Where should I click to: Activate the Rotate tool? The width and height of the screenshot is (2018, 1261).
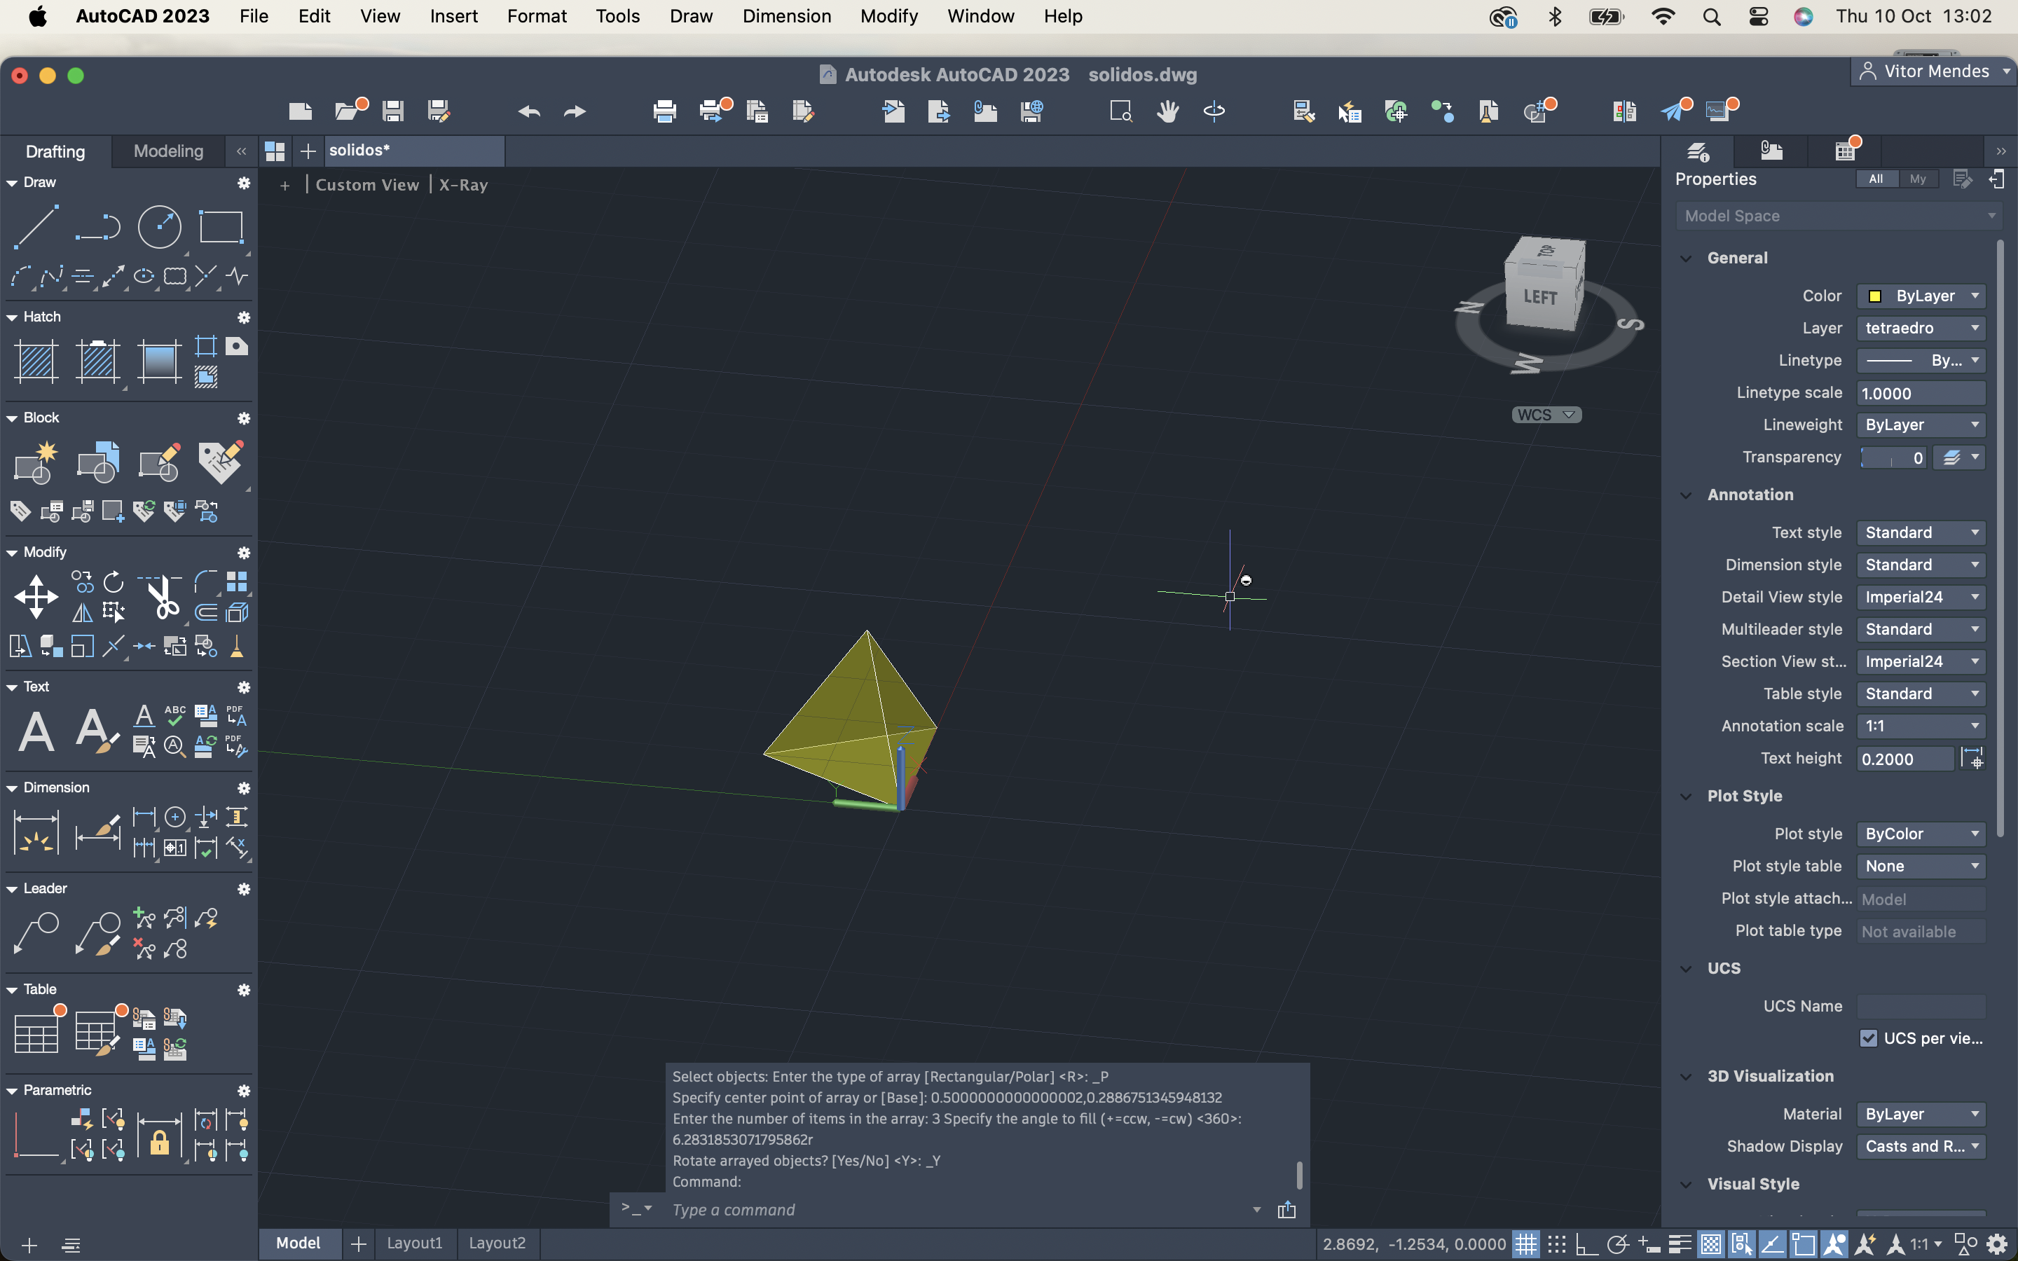point(114,581)
